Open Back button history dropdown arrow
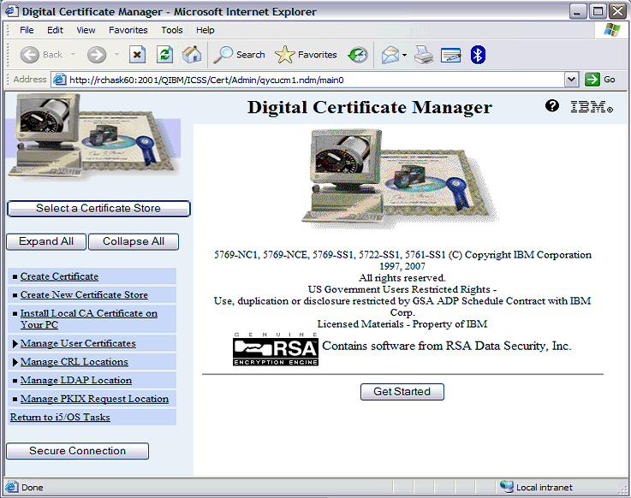 [x=74, y=54]
